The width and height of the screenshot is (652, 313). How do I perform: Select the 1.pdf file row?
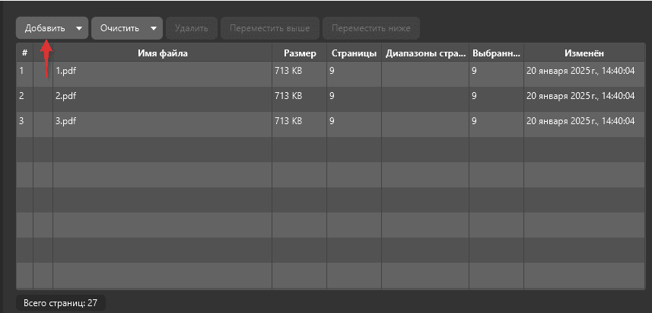pos(162,72)
